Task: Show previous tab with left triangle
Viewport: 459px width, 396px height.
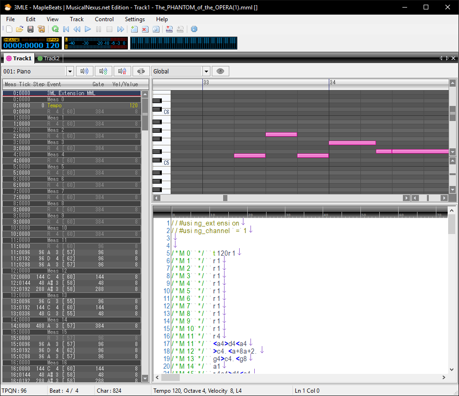Action: point(441,58)
